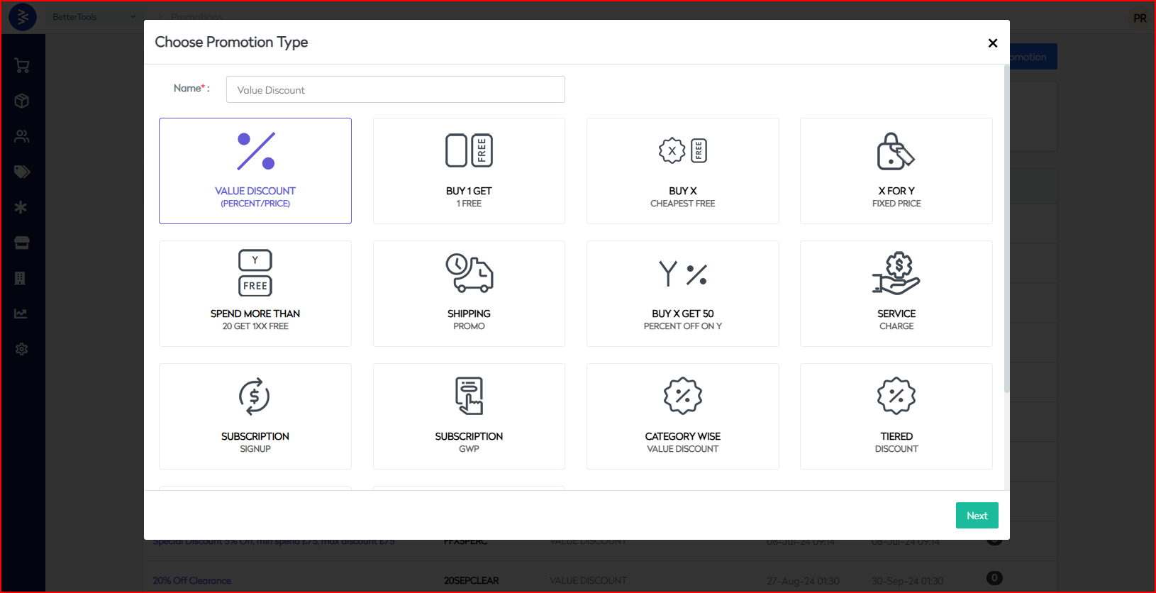Select Buy X Cheapest Free promotion type
1156x593 pixels.
pyautogui.click(x=682, y=171)
